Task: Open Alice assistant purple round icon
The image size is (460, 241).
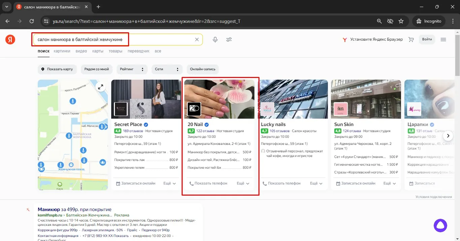Action: point(440,225)
